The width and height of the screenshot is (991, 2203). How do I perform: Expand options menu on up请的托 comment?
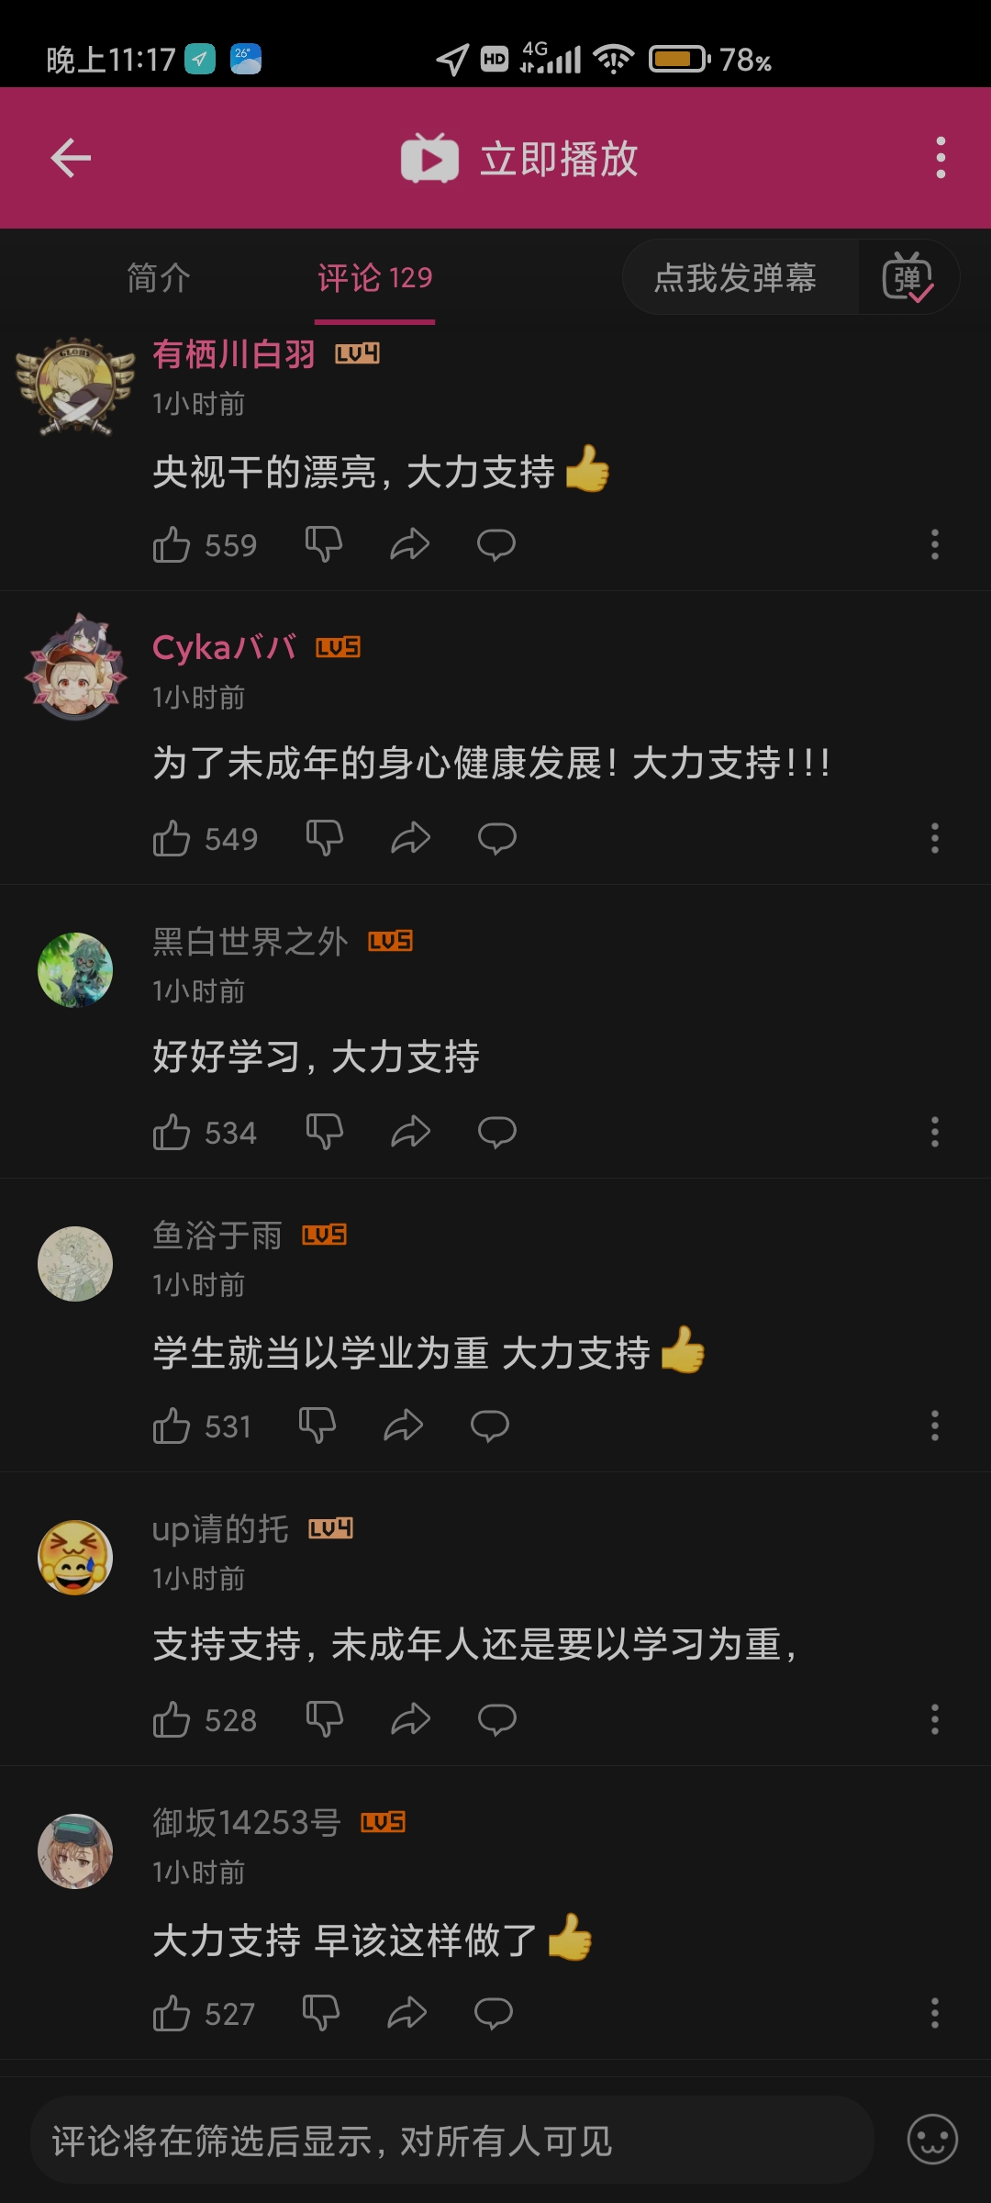point(935,1719)
